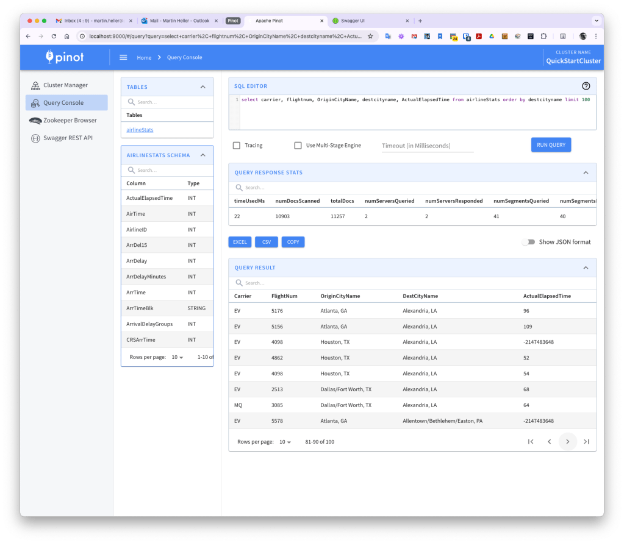Go to next page of query results
This screenshot has width=624, height=543.
[x=567, y=442]
